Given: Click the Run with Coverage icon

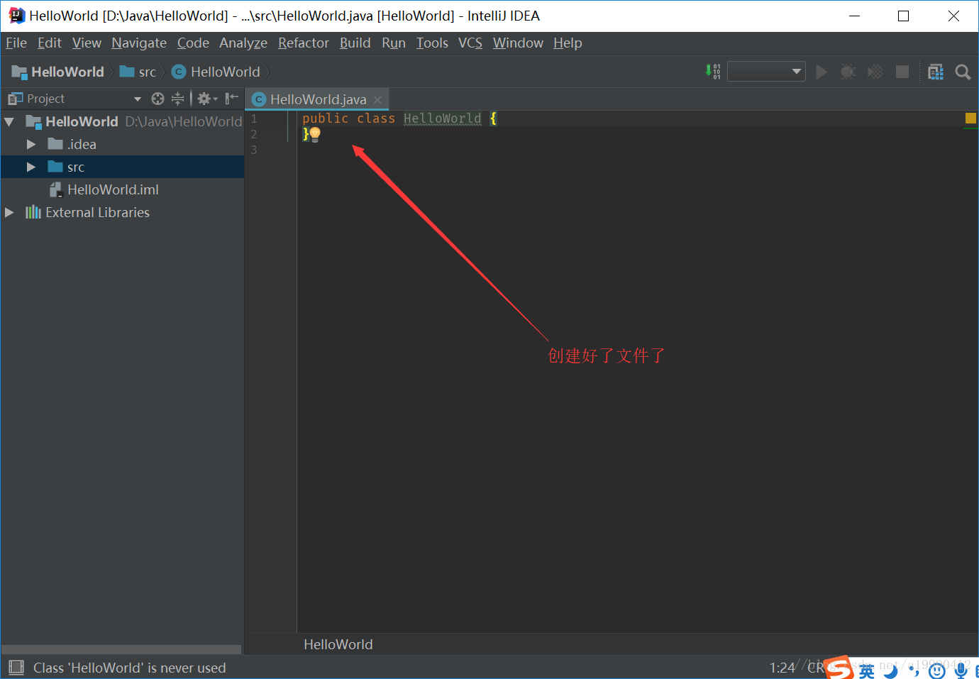Looking at the screenshot, I should point(875,72).
